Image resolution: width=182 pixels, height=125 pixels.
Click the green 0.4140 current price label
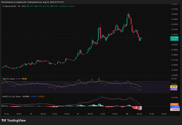click(x=174, y=38)
